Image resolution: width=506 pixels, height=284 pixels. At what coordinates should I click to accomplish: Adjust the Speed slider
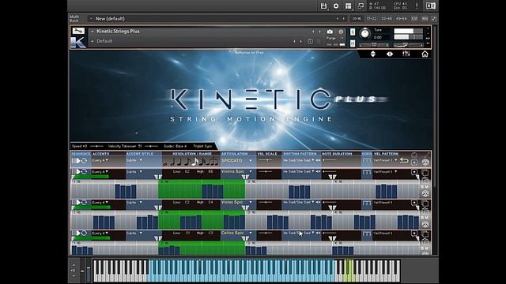coord(96,146)
